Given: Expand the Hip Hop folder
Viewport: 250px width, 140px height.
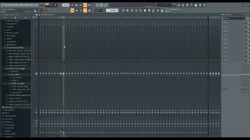Looking at the screenshot, I should pyautogui.click(x=10, y=27).
